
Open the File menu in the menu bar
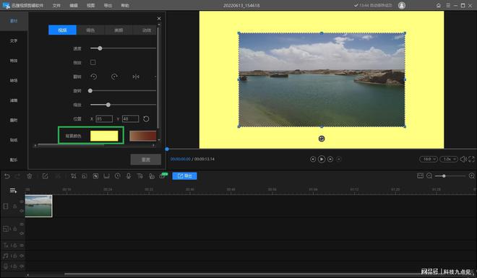point(56,6)
